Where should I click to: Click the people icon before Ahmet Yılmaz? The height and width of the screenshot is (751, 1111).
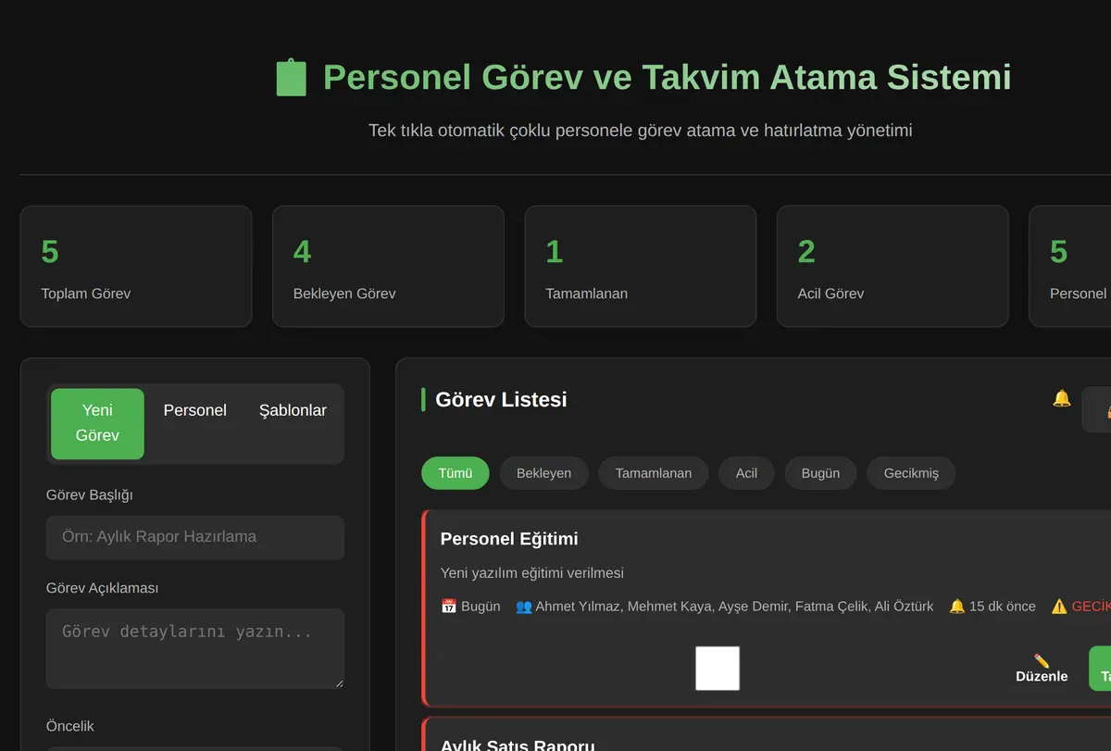tap(524, 607)
